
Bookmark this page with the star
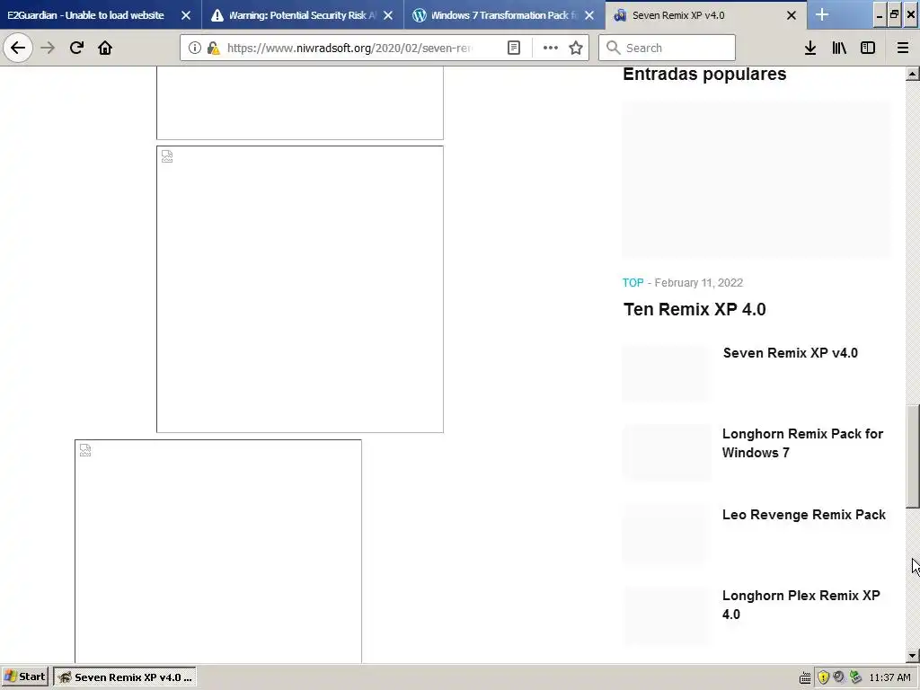pos(576,48)
